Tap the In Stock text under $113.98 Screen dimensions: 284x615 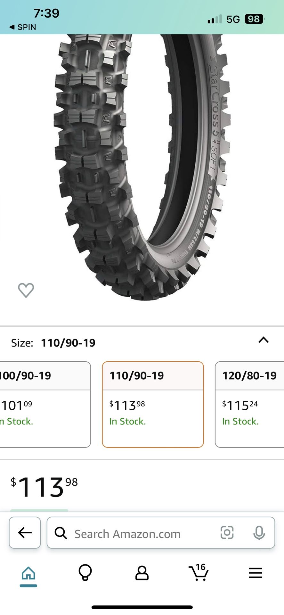pyautogui.click(x=128, y=421)
